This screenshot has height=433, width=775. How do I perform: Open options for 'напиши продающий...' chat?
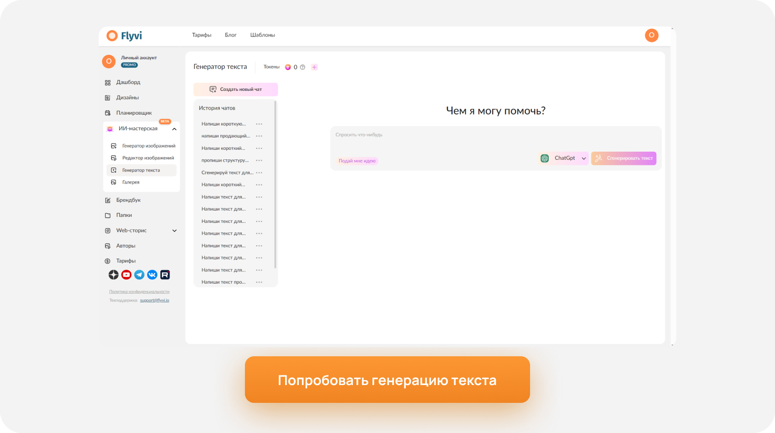pos(259,136)
